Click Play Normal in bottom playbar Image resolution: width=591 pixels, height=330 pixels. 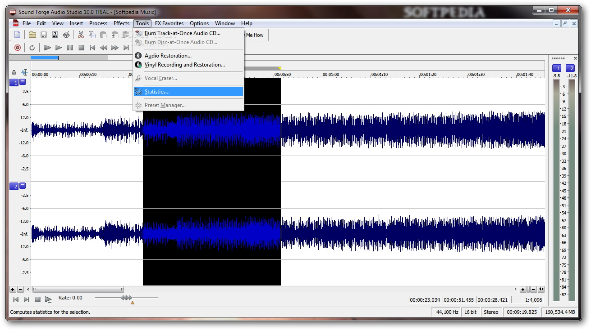[48, 299]
